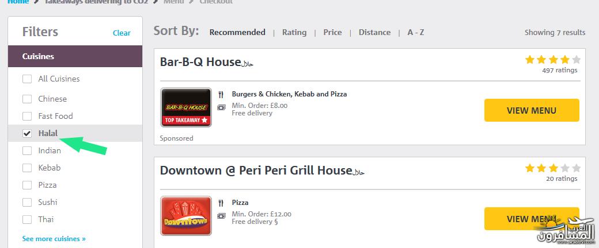Click the cutlery icon beside Burgers & Chicken
Viewport: 599px width, 248px height.
coord(221,94)
